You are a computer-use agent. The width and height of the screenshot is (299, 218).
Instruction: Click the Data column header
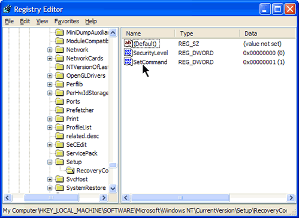point(267,34)
